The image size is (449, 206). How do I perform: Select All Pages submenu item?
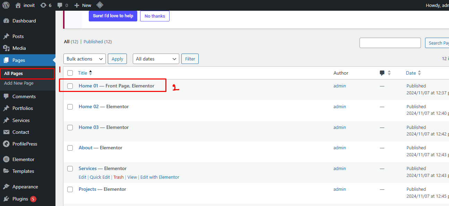tap(14, 74)
